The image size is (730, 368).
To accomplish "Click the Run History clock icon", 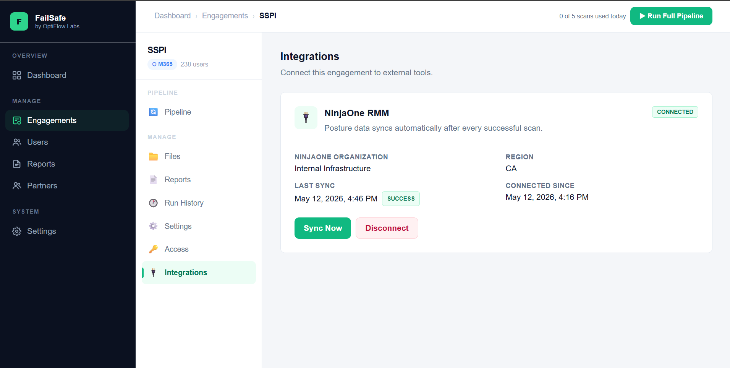I will pos(153,203).
